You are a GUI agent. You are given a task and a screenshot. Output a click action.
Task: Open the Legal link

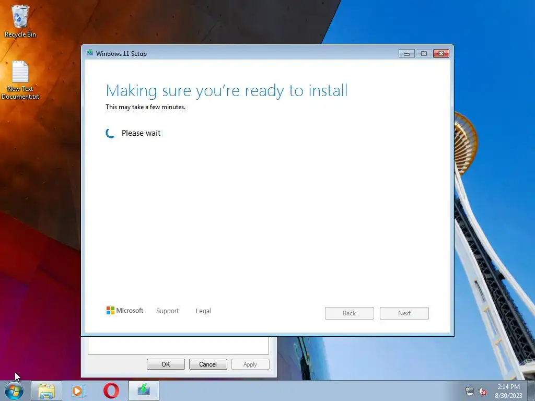tap(203, 311)
